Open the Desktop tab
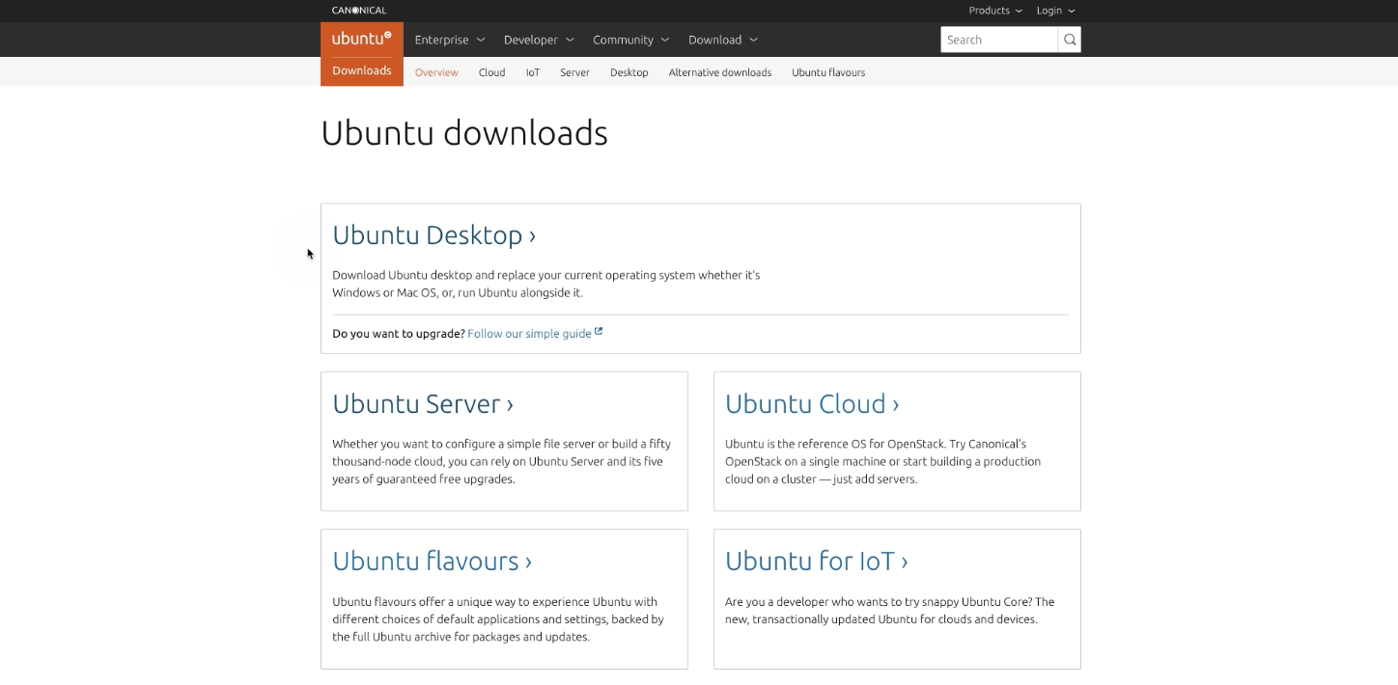Screen dimensions: 1398x685 [629, 72]
